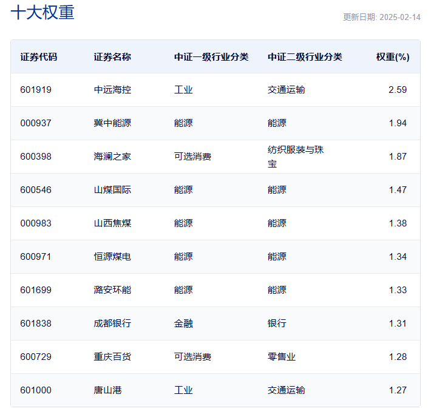Click the 中证一级行业分类 column header
This screenshot has width=431, height=417.
(211, 57)
